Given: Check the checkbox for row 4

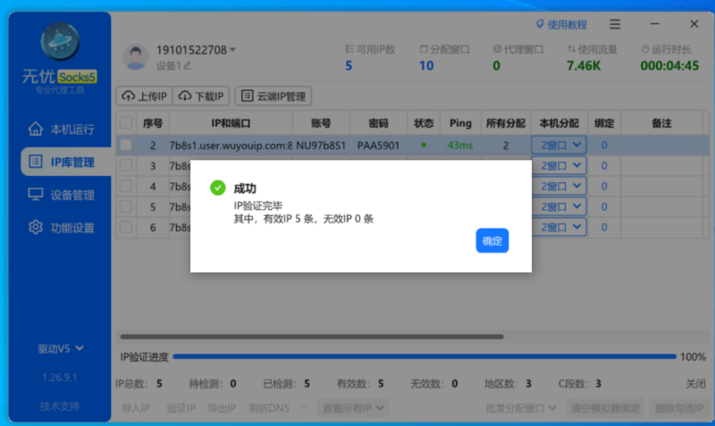Looking at the screenshot, I should [x=126, y=186].
